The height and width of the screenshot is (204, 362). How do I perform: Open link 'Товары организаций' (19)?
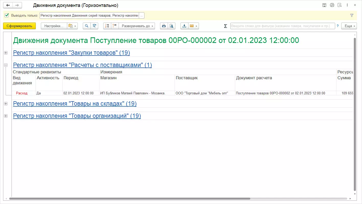click(77, 116)
